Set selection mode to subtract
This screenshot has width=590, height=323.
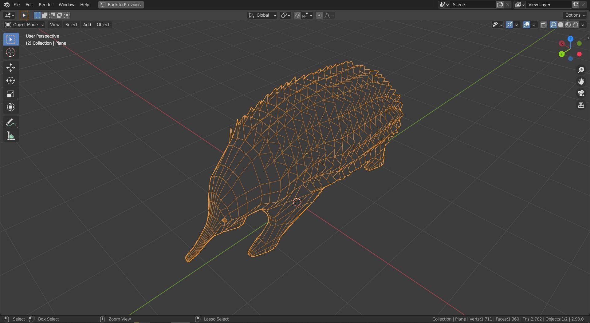pyautogui.click(x=52, y=15)
